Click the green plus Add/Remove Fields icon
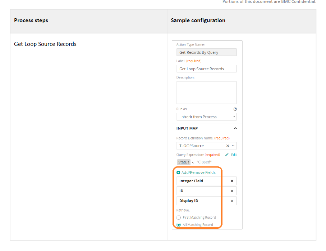Image resolution: width=326 pixels, height=251 pixels. tap(178, 172)
